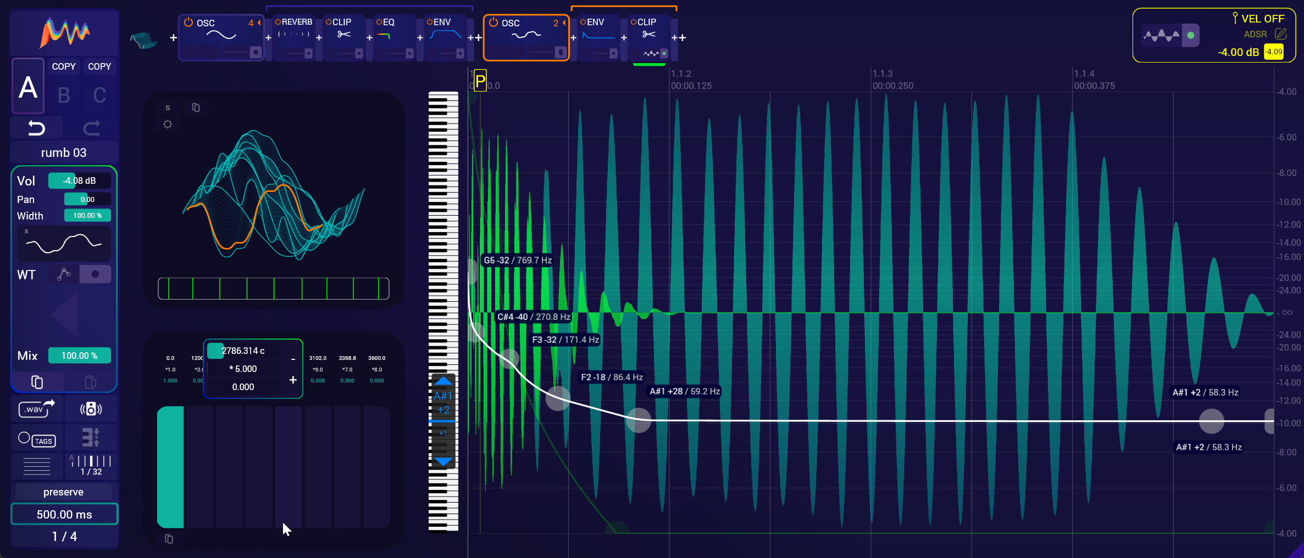The image size is (1304, 558).
Task: Click the blue piano scroll-up arrow
Action: point(443,381)
